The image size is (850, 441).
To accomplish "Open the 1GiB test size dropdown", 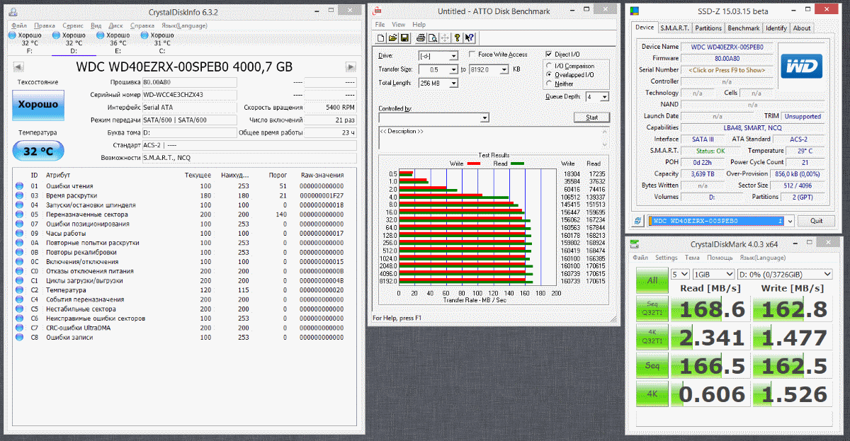I will [x=713, y=274].
